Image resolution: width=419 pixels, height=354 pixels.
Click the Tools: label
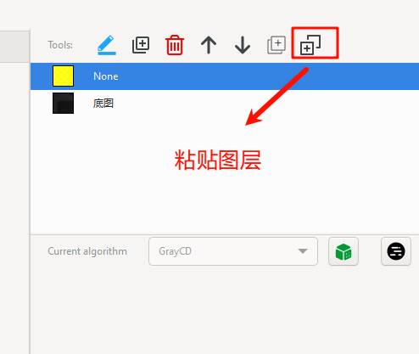(60, 45)
